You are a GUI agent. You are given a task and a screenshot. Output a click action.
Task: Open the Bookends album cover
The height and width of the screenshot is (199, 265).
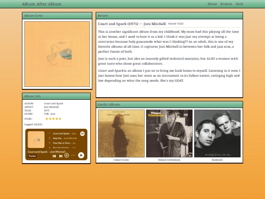point(217,134)
